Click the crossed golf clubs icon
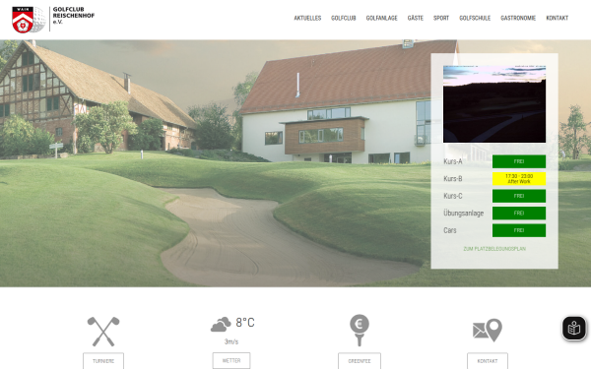 click(x=103, y=332)
